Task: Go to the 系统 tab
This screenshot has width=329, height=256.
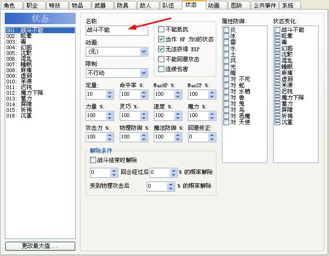Action: (290, 5)
